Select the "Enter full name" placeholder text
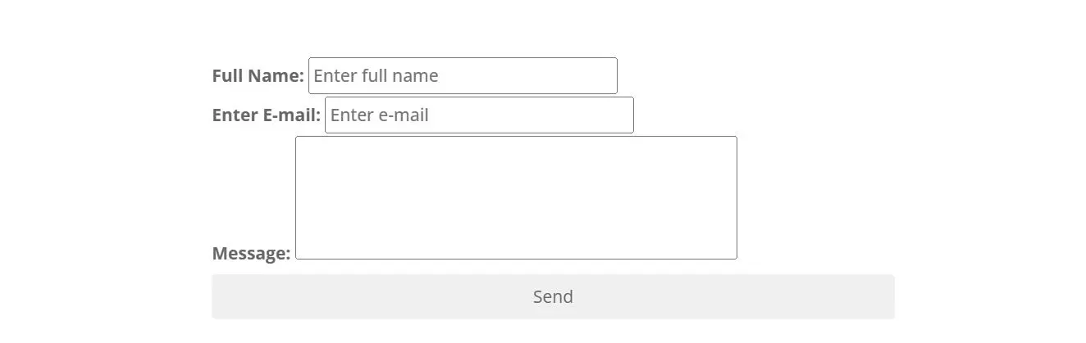 [376, 75]
